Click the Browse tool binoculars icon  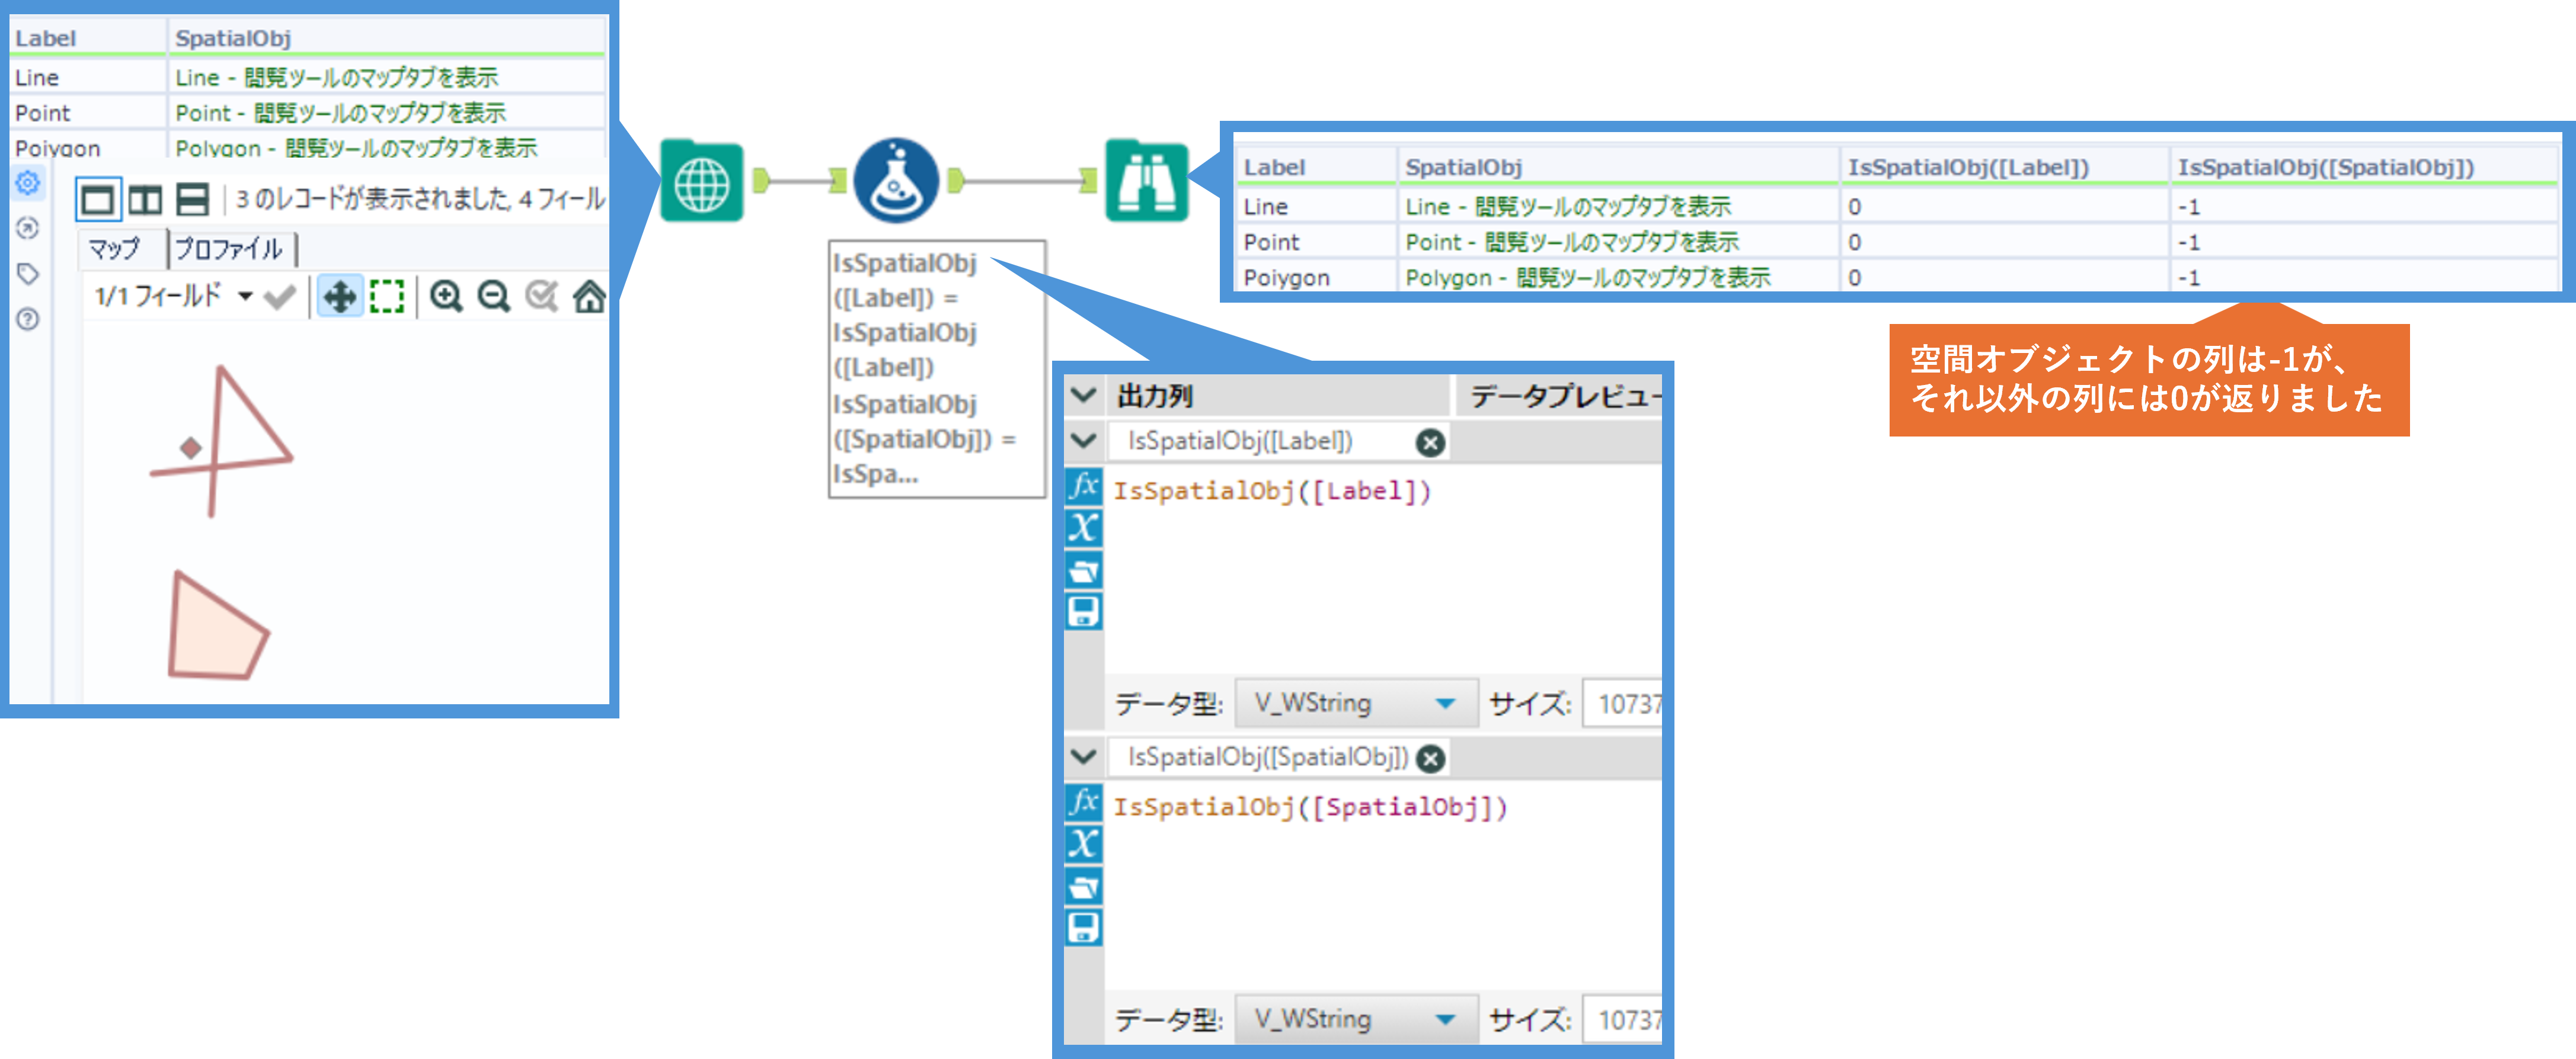(x=1146, y=182)
